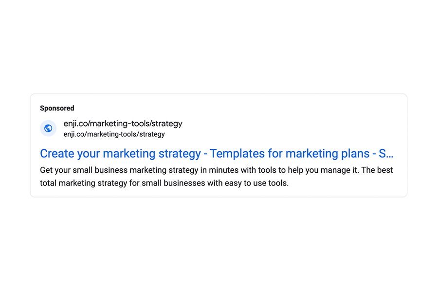Select the smaller breadcrumb URL line
This screenshot has width=438, height=292.
click(x=114, y=134)
